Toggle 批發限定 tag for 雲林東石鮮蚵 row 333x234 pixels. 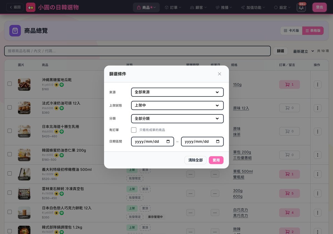[135, 197]
